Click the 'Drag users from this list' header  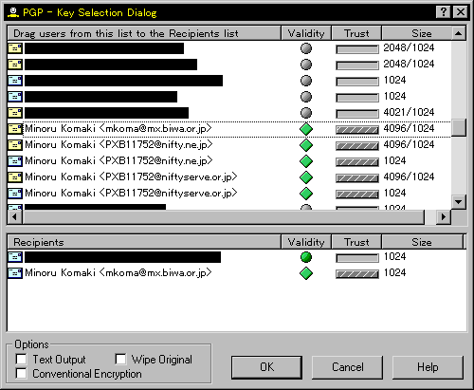144,33
